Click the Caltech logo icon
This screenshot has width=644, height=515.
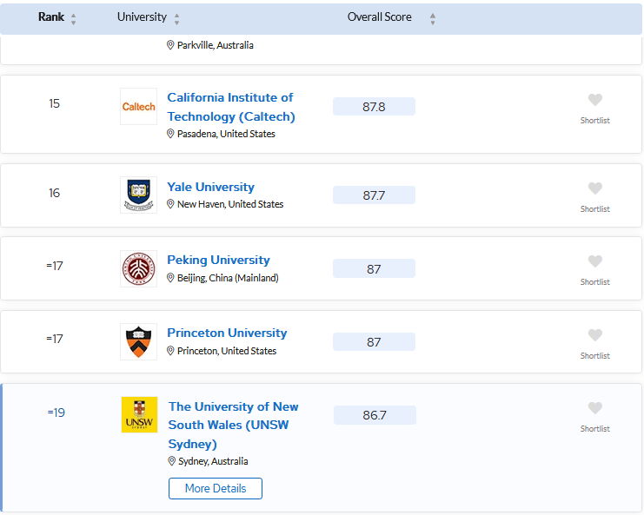pos(138,107)
